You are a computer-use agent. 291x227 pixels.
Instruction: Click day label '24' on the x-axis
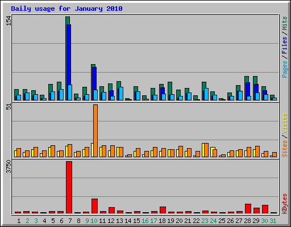[213, 221]
